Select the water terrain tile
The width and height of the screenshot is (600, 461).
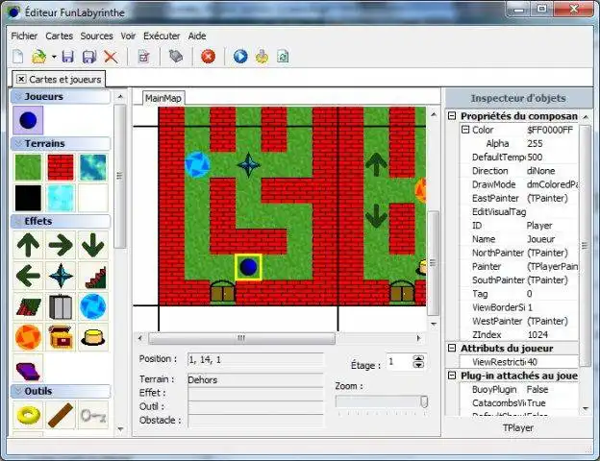coord(93,167)
